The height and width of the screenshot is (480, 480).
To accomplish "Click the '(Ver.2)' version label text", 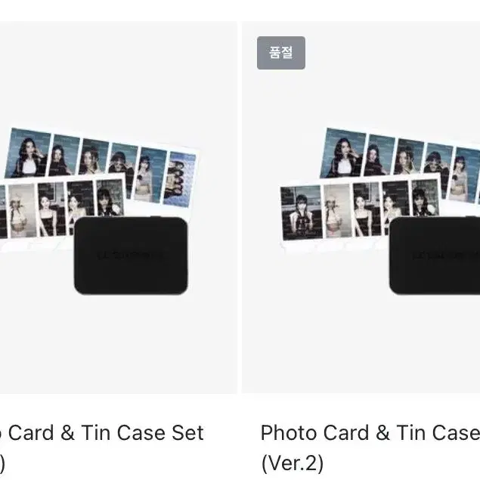I will click(x=293, y=463).
